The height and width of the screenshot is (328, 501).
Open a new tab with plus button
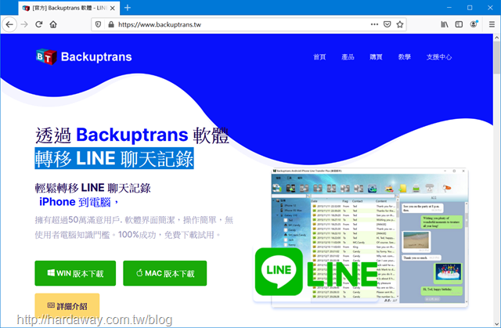(128, 8)
